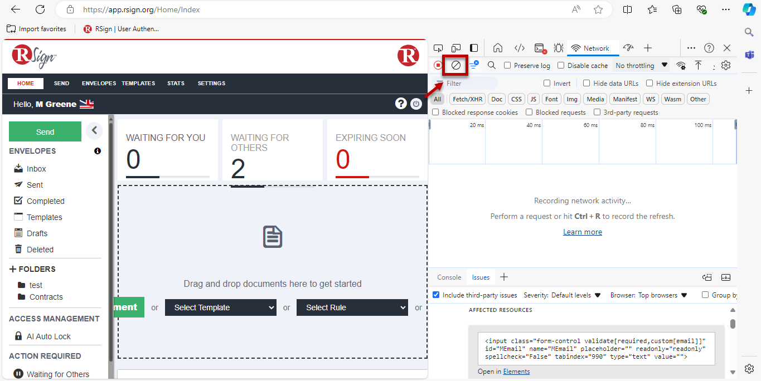Screen dimensions: 761x381
Task: Open the network search icon
Action: 492,65
